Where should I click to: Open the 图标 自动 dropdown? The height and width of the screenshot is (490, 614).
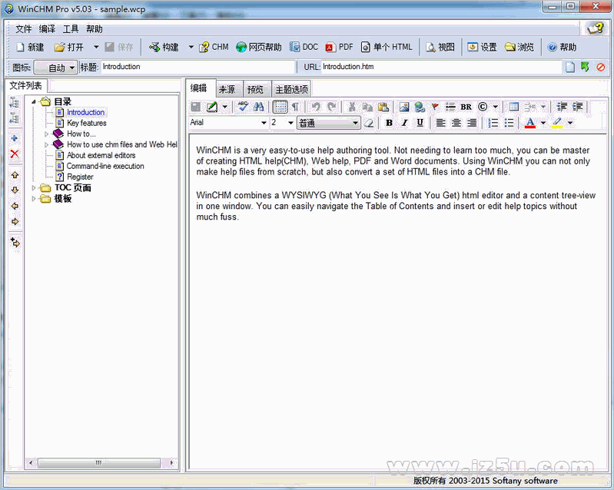tap(55, 68)
